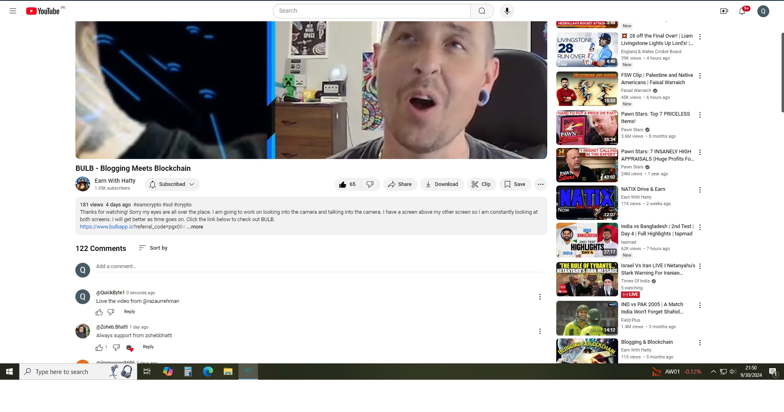
Task: Like the comment from @Zoheb.Bhatti
Action: [x=99, y=347]
